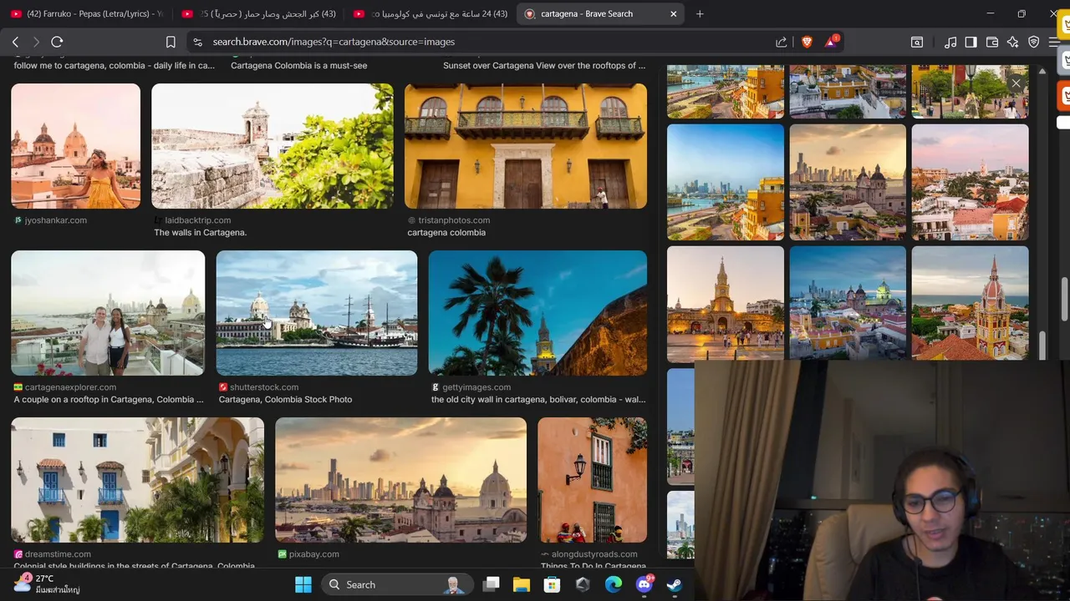
Task: Open the pixabay.com source link
Action: click(x=313, y=554)
